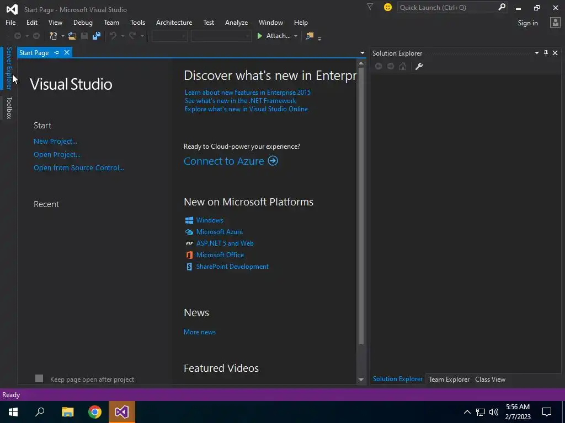Open the Analyze menu
The height and width of the screenshot is (423, 565).
click(236, 22)
